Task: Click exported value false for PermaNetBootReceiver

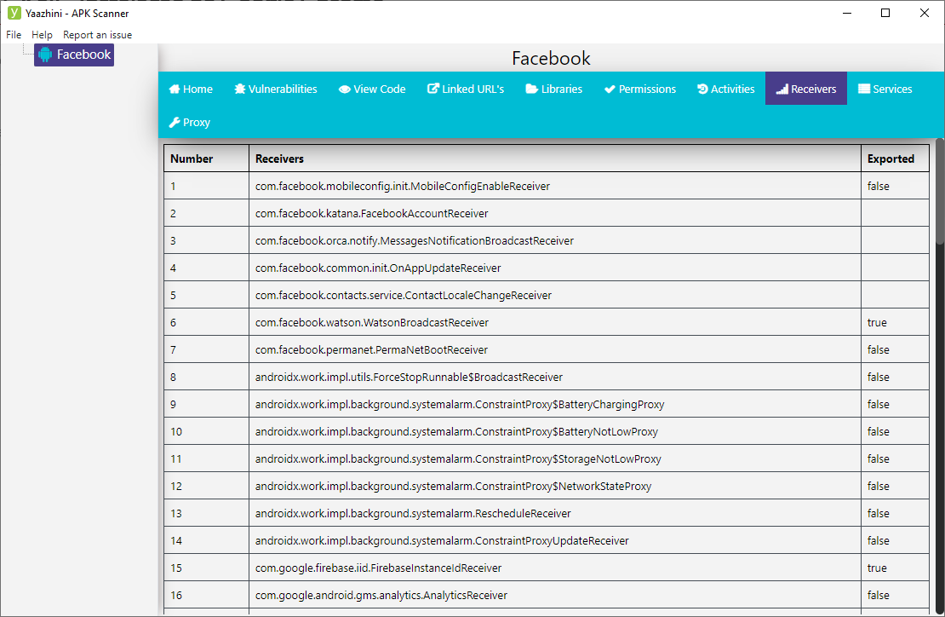Action: pyautogui.click(x=878, y=349)
